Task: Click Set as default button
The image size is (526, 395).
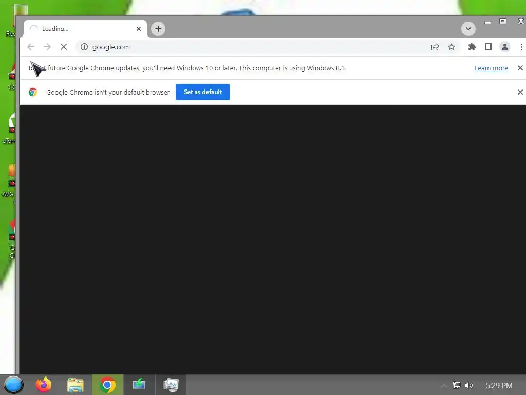Action: coord(203,92)
